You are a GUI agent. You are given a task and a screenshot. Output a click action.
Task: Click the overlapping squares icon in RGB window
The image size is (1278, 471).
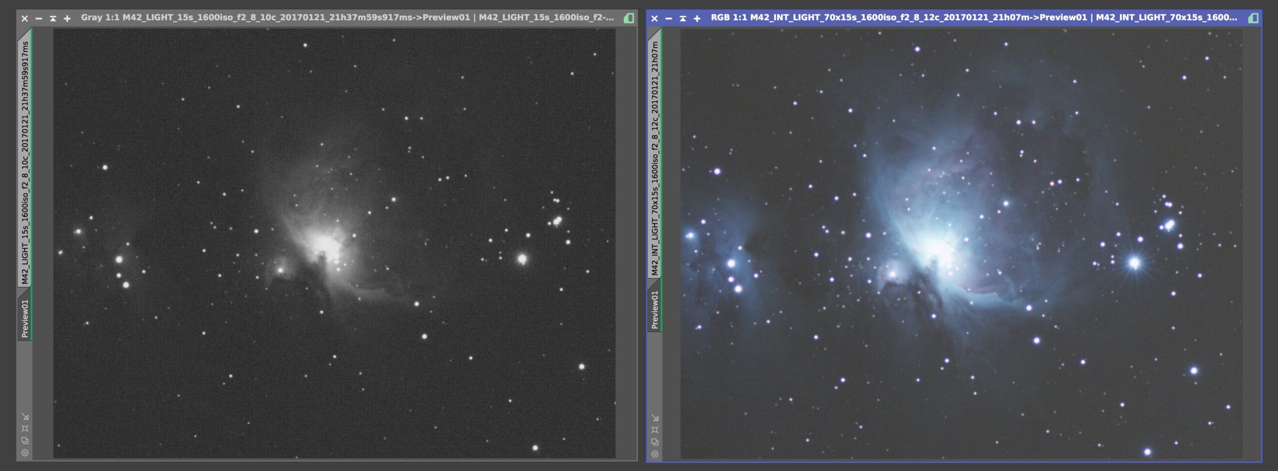click(x=655, y=442)
